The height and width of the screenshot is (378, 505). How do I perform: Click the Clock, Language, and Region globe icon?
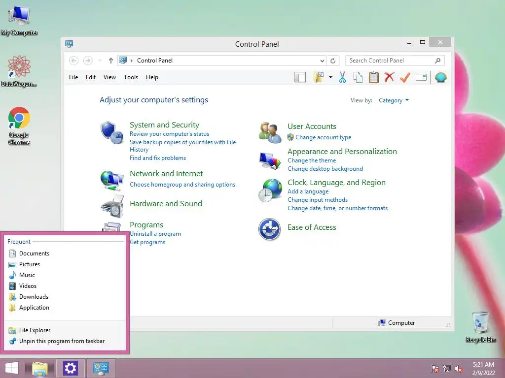click(270, 190)
